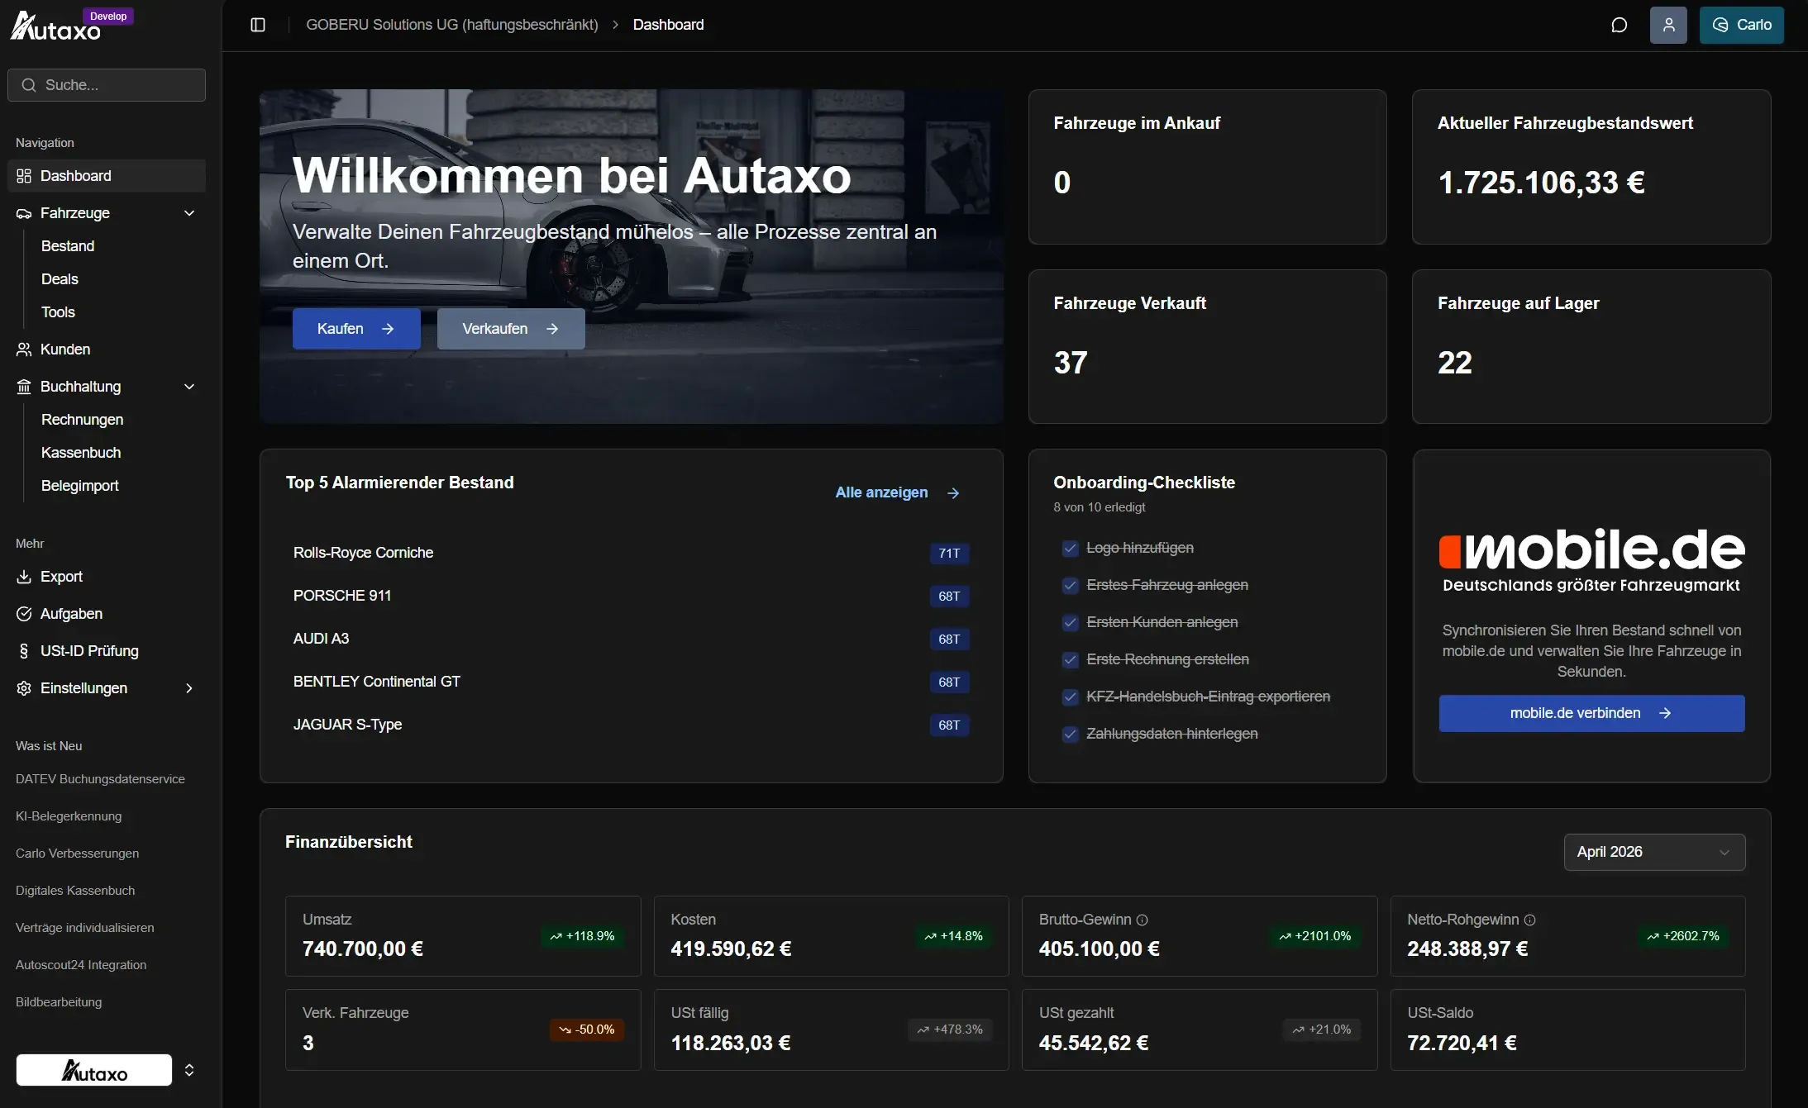Image resolution: width=1808 pixels, height=1108 pixels.
Task: Open 'Alle anzeigen' next to Top 5 Alarmierender Bestand
Action: 881,492
